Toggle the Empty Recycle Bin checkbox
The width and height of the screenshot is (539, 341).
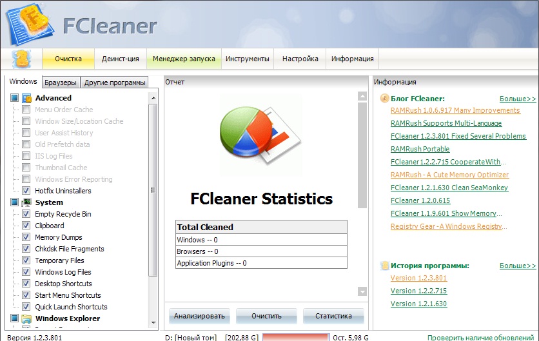tap(26, 214)
